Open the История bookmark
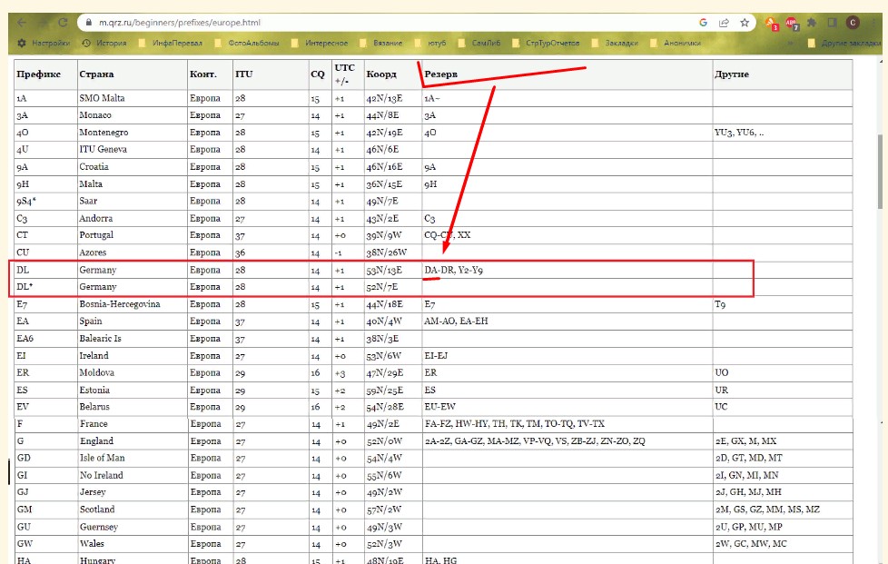The image size is (888, 564). [104, 43]
